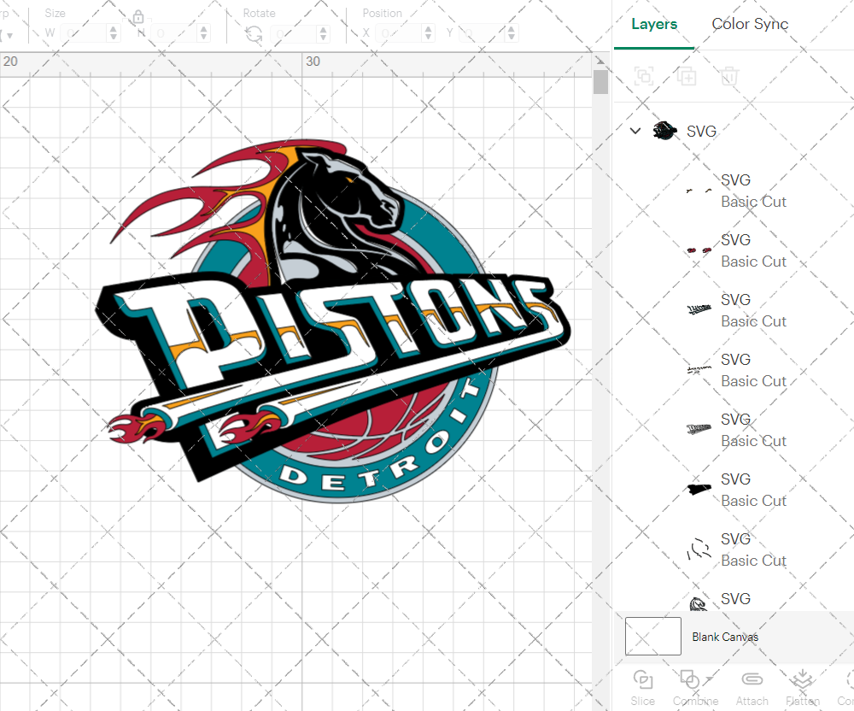
Task: Switch to the Layers tab
Action: coord(653,24)
